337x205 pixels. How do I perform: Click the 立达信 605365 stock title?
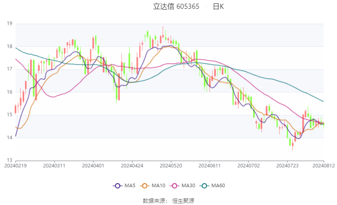click(x=176, y=6)
